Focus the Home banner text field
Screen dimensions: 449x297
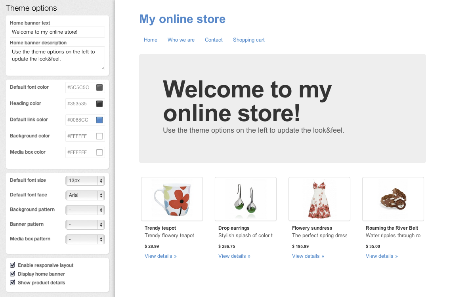coord(57,32)
